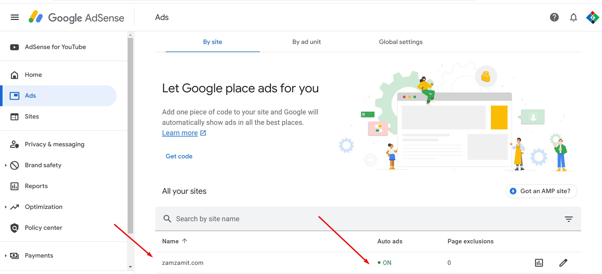
Task: View report icon for zamzamit.com
Action: tap(539, 263)
